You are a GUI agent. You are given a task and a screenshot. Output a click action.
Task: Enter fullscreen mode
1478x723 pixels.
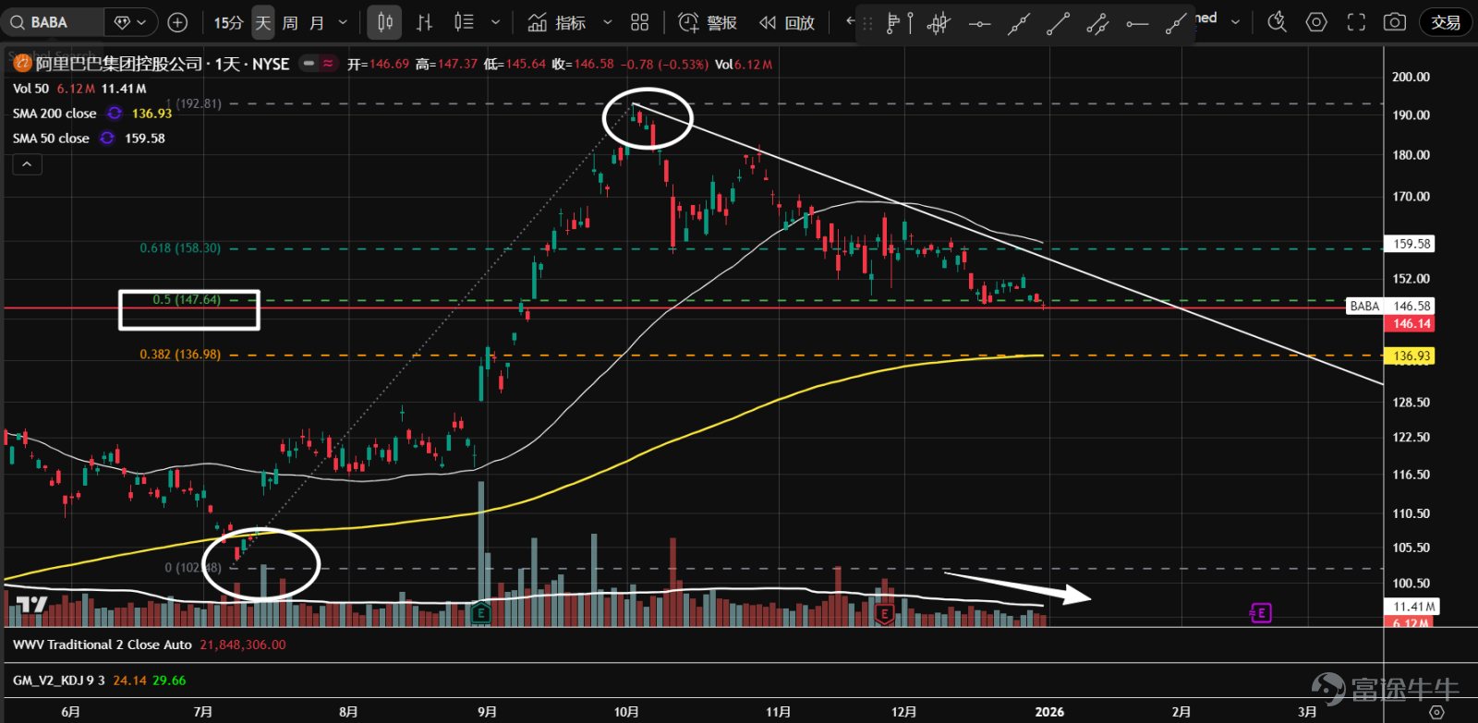point(1356,22)
